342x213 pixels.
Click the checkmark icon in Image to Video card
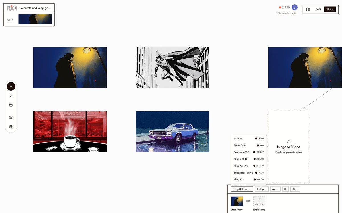click(x=288, y=141)
